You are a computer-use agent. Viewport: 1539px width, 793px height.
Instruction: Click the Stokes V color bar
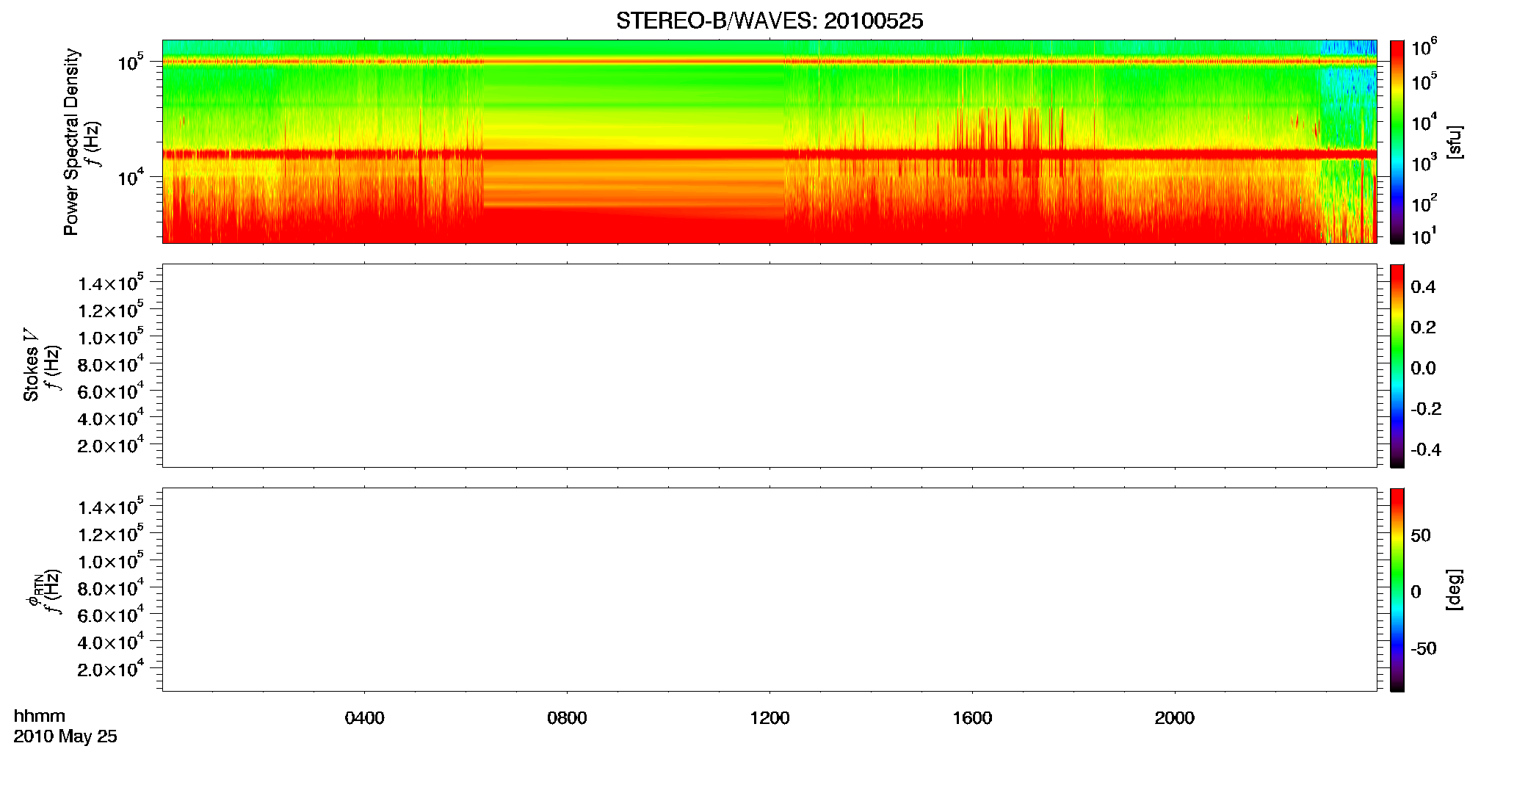click(1397, 366)
